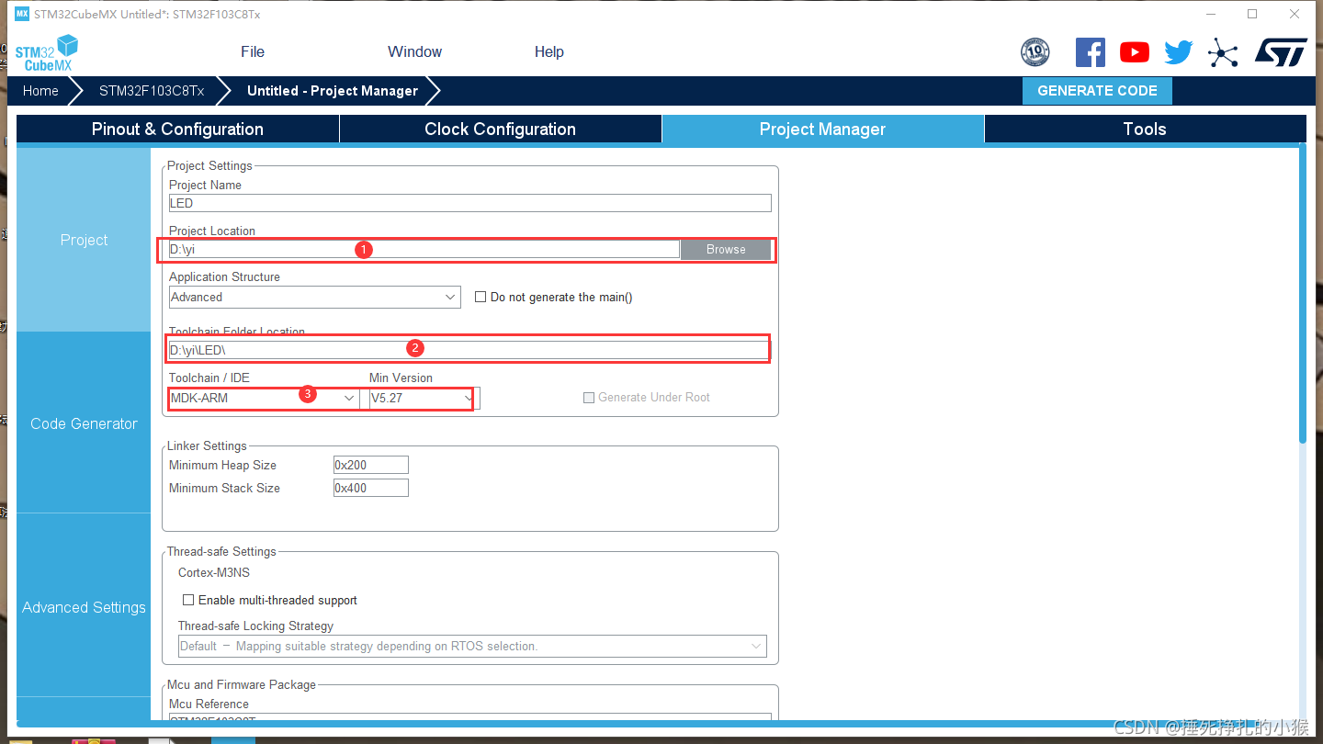Screen dimensions: 1323x744
Task: Click the Project Name field
Action: pos(469,203)
